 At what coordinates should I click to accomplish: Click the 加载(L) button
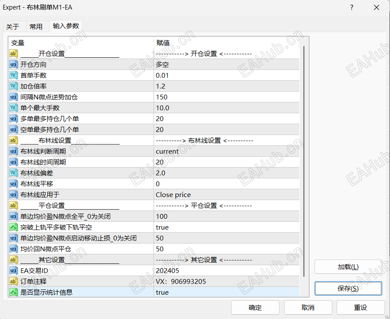point(348,267)
